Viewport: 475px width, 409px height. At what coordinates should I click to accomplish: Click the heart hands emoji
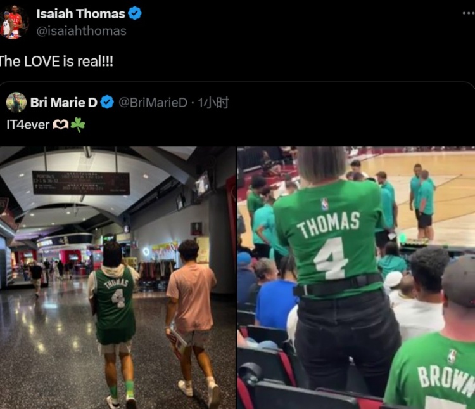(61, 124)
